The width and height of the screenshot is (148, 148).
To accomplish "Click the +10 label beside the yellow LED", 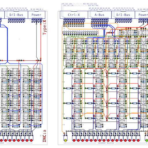I will [x=65, y=143].
